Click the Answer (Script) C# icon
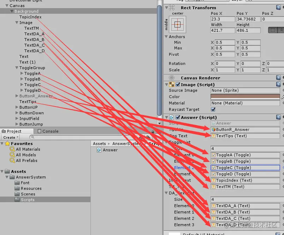 (172, 117)
